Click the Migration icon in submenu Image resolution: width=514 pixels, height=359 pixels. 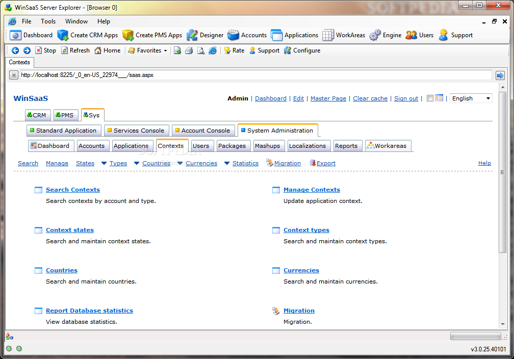(269, 163)
